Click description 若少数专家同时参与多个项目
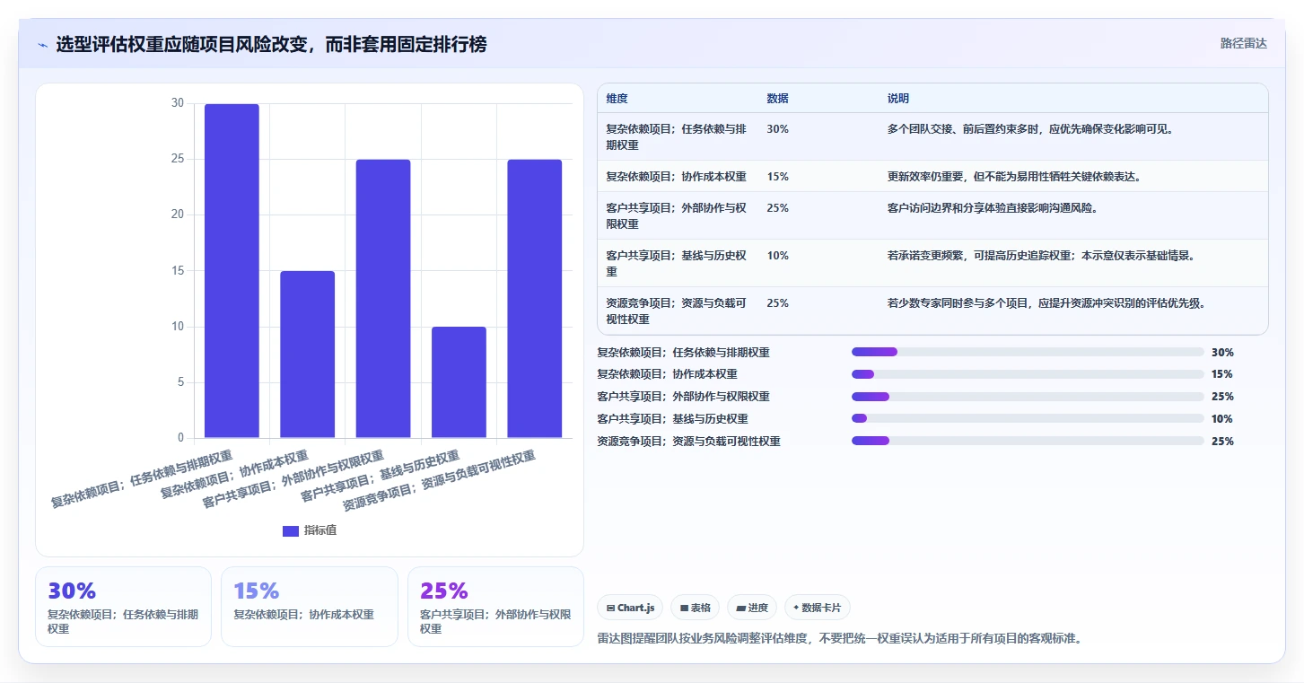This screenshot has height=683, width=1304. (1046, 303)
